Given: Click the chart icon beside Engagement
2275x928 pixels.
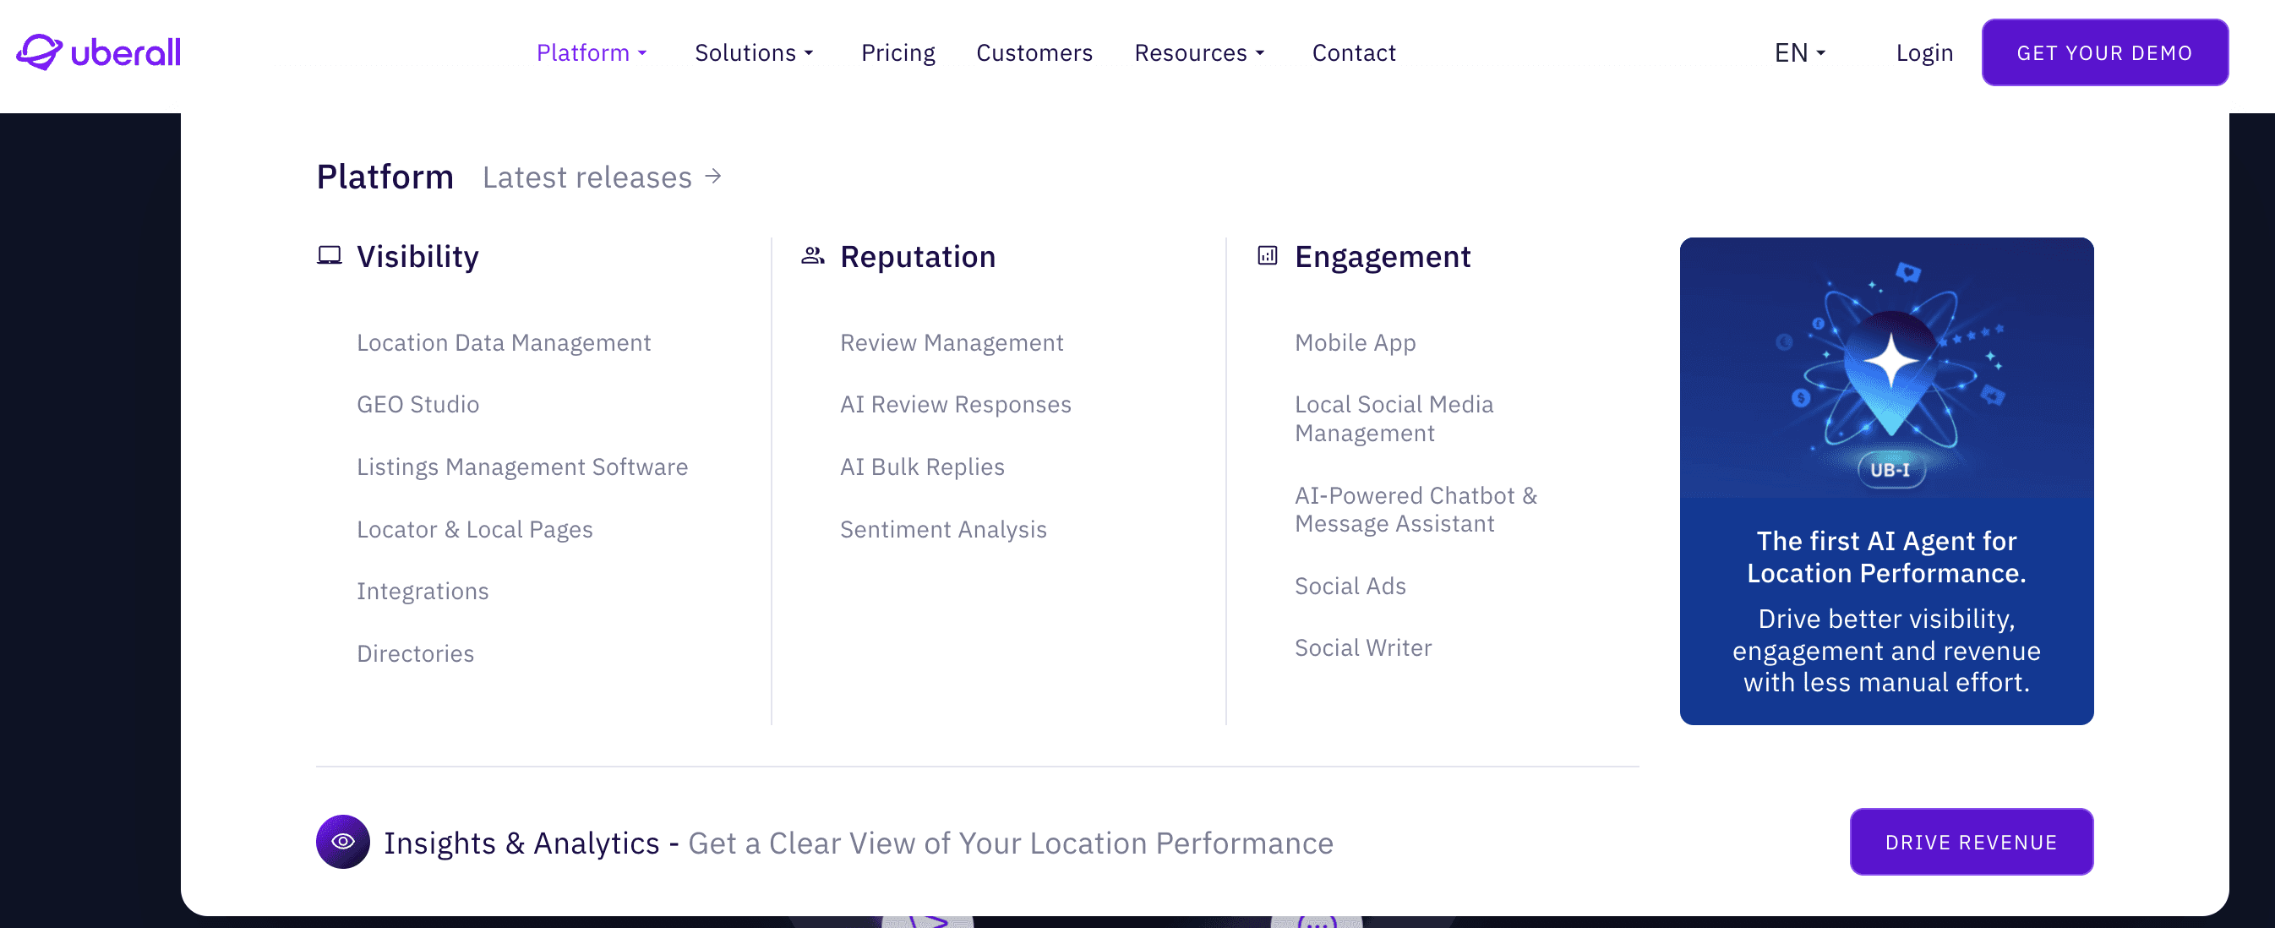Looking at the screenshot, I should coord(1267,256).
